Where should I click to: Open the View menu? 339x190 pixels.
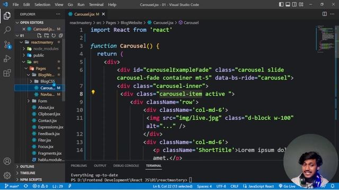pyautogui.click(x=59, y=5)
